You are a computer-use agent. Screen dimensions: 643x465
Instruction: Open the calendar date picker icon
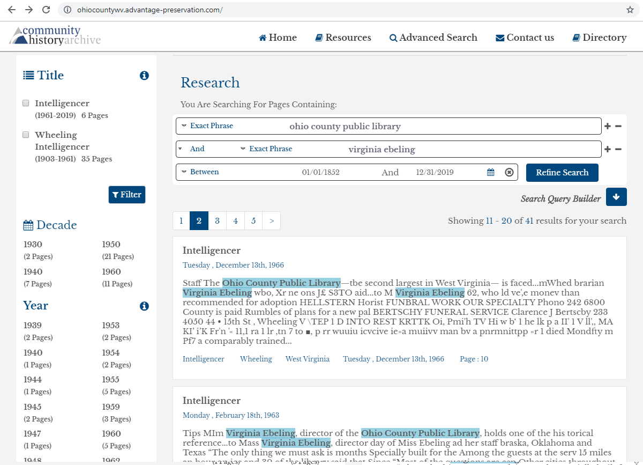(x=491, y=172)
